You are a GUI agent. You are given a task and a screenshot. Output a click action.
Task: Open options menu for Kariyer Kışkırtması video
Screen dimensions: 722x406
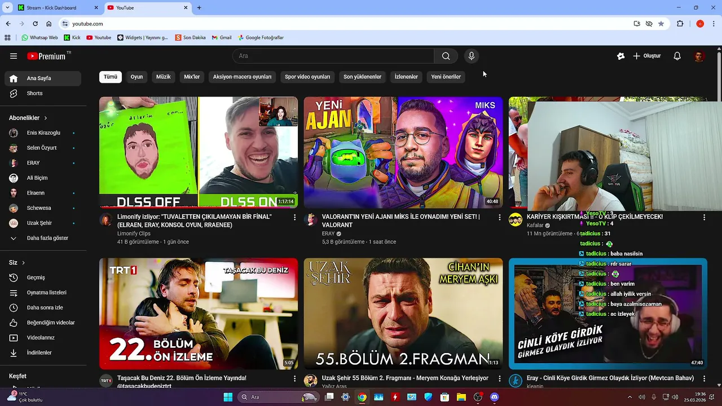click(x=704, y=217)
